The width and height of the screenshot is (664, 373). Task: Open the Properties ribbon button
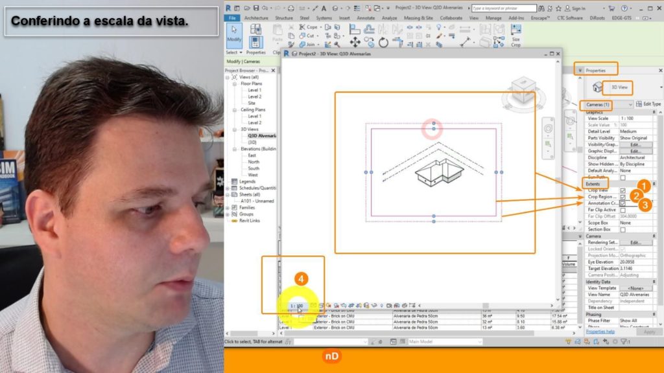tap(255, 40)
